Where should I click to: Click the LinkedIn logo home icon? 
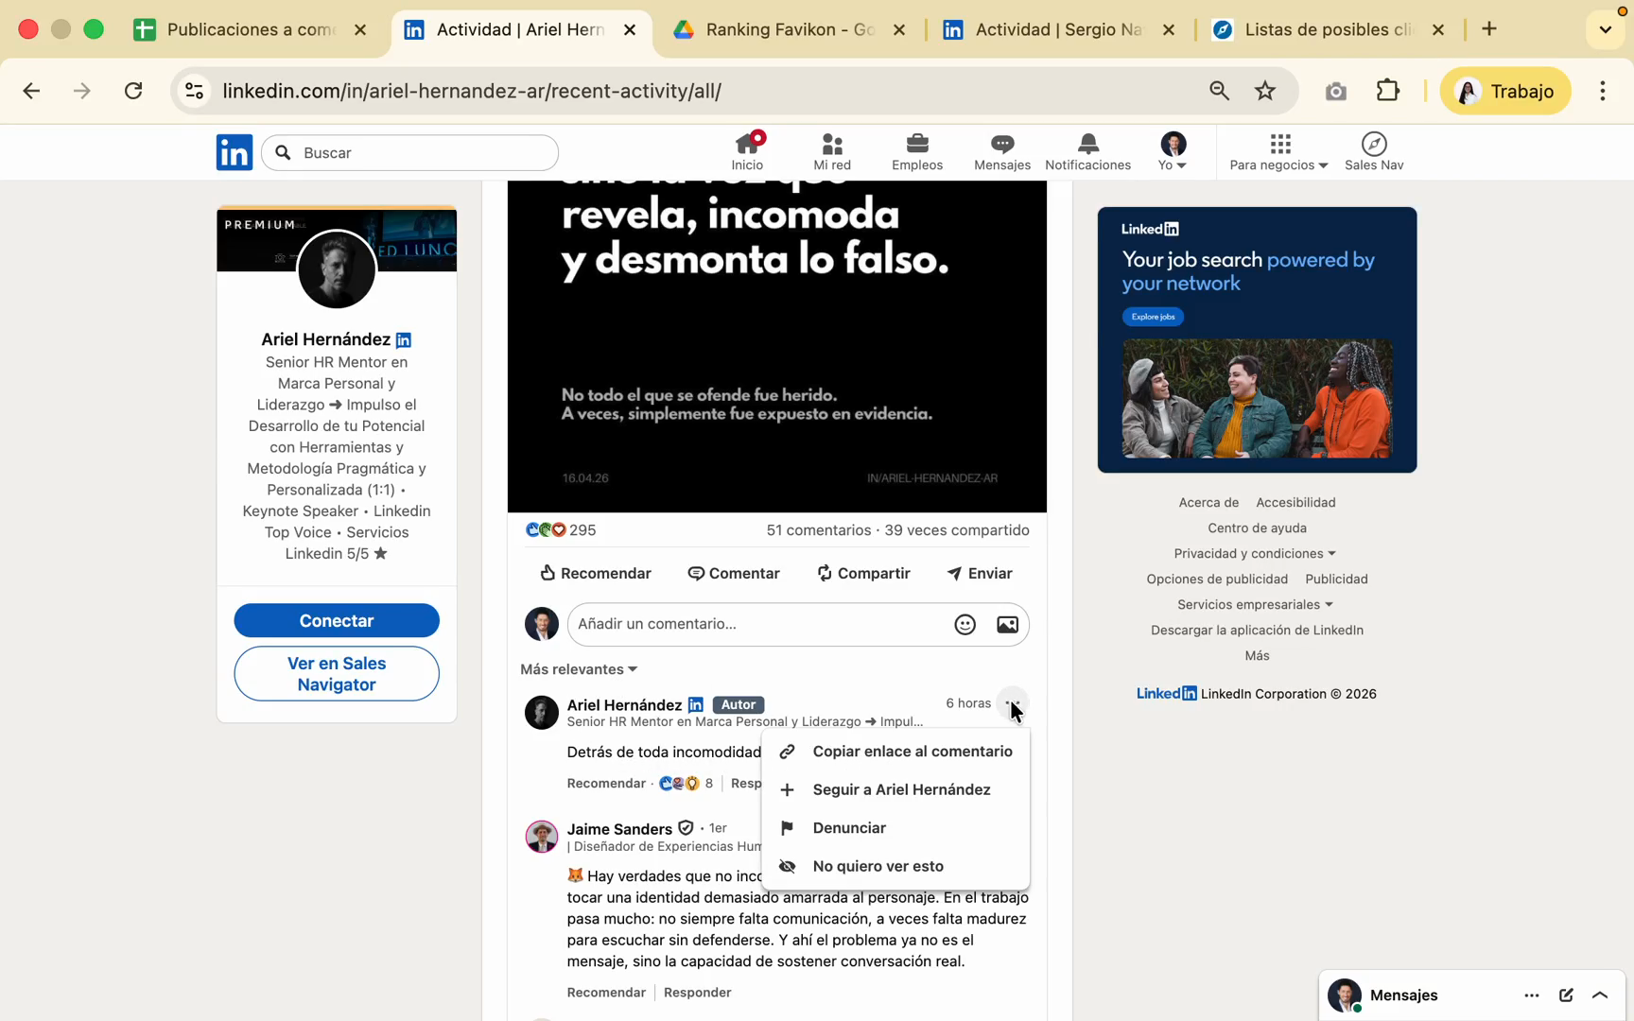[235, 152]
